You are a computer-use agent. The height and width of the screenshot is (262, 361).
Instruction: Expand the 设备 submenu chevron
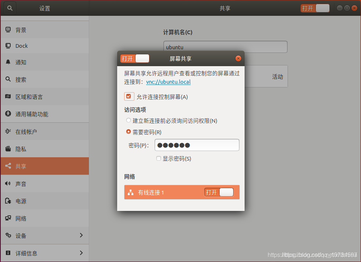tap(81, 236)
